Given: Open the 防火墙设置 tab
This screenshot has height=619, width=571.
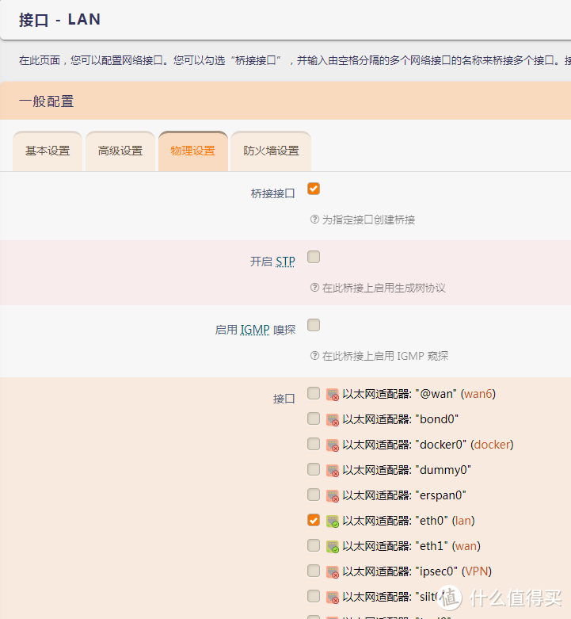Looking at the screenshot, I should (x=271, y=151).
